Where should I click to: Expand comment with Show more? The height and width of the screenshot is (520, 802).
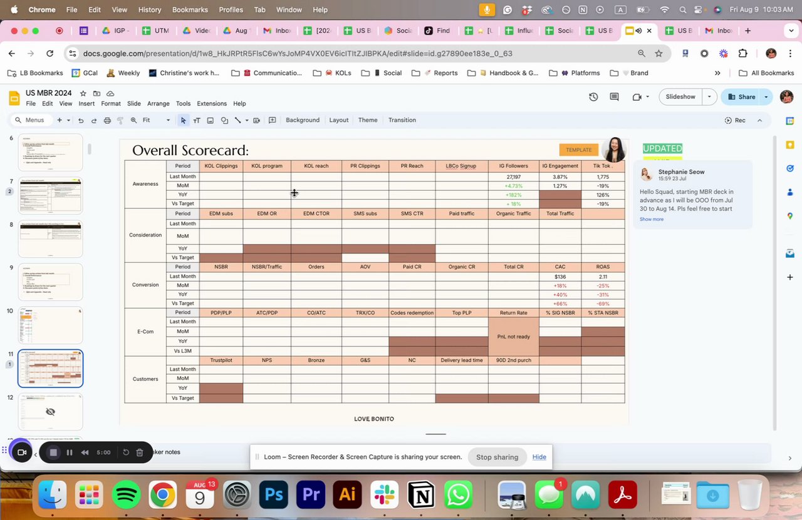click(x=652, y=219)
